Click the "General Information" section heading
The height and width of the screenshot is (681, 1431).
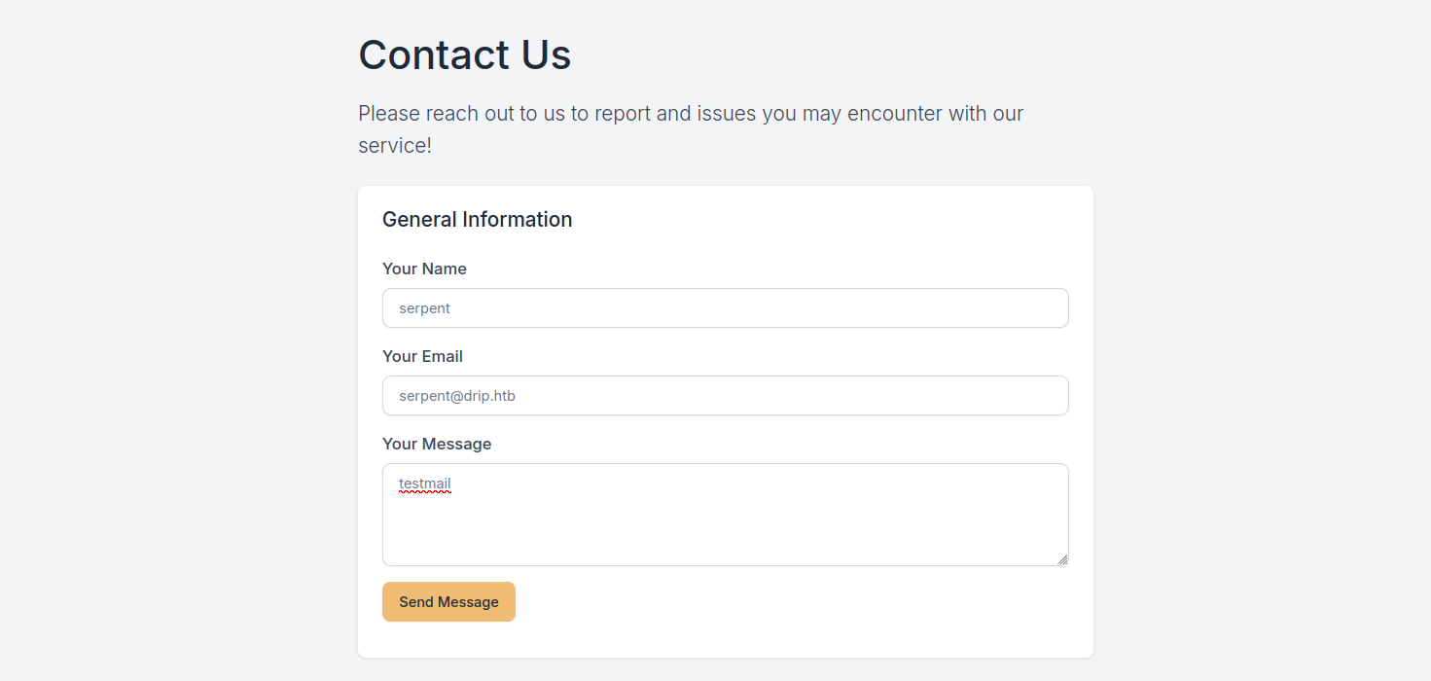tap(477, 220)
